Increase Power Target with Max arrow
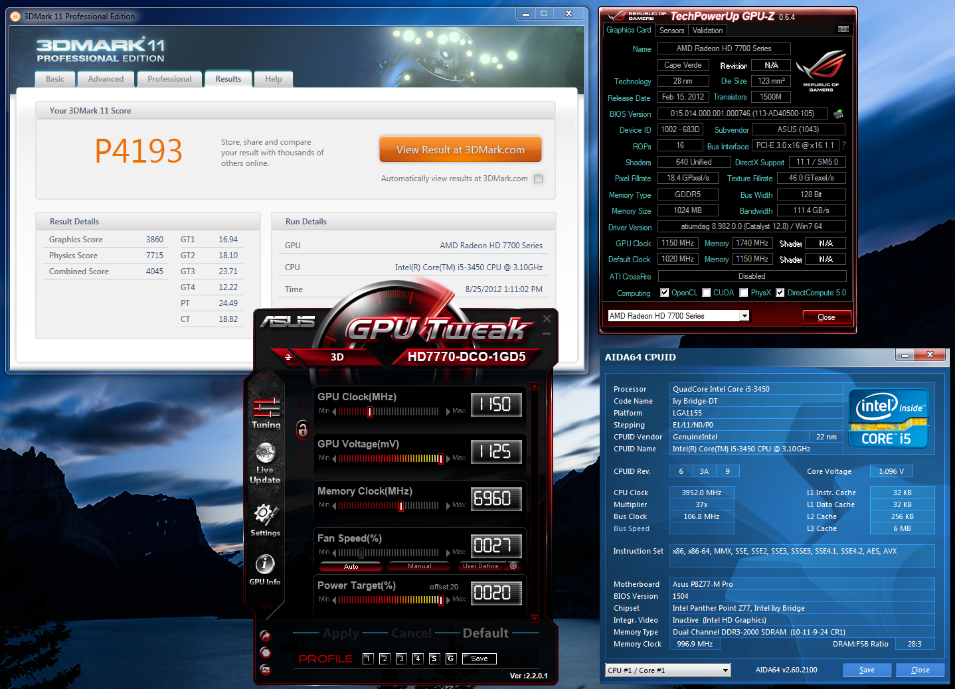Screen dimensions: 955x689 [x=448, y=600]
